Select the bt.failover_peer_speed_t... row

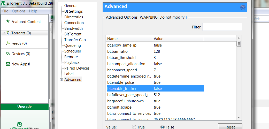pyautogui.click(x=155, y=95)
